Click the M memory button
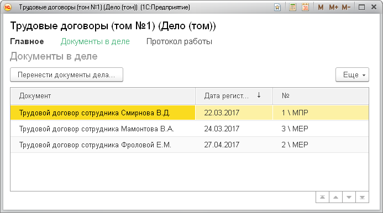 pyautogui.click(x=321, y=7)
